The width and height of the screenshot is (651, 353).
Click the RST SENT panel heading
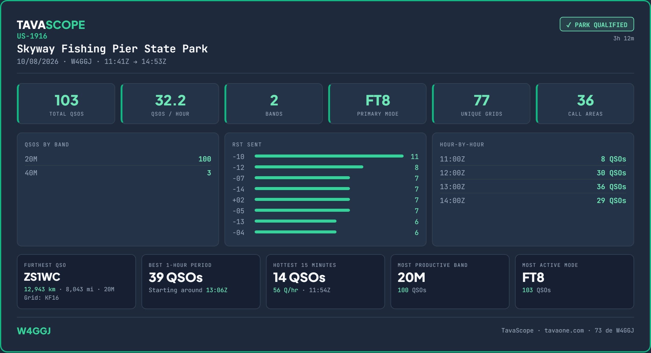tap(247, 145)
